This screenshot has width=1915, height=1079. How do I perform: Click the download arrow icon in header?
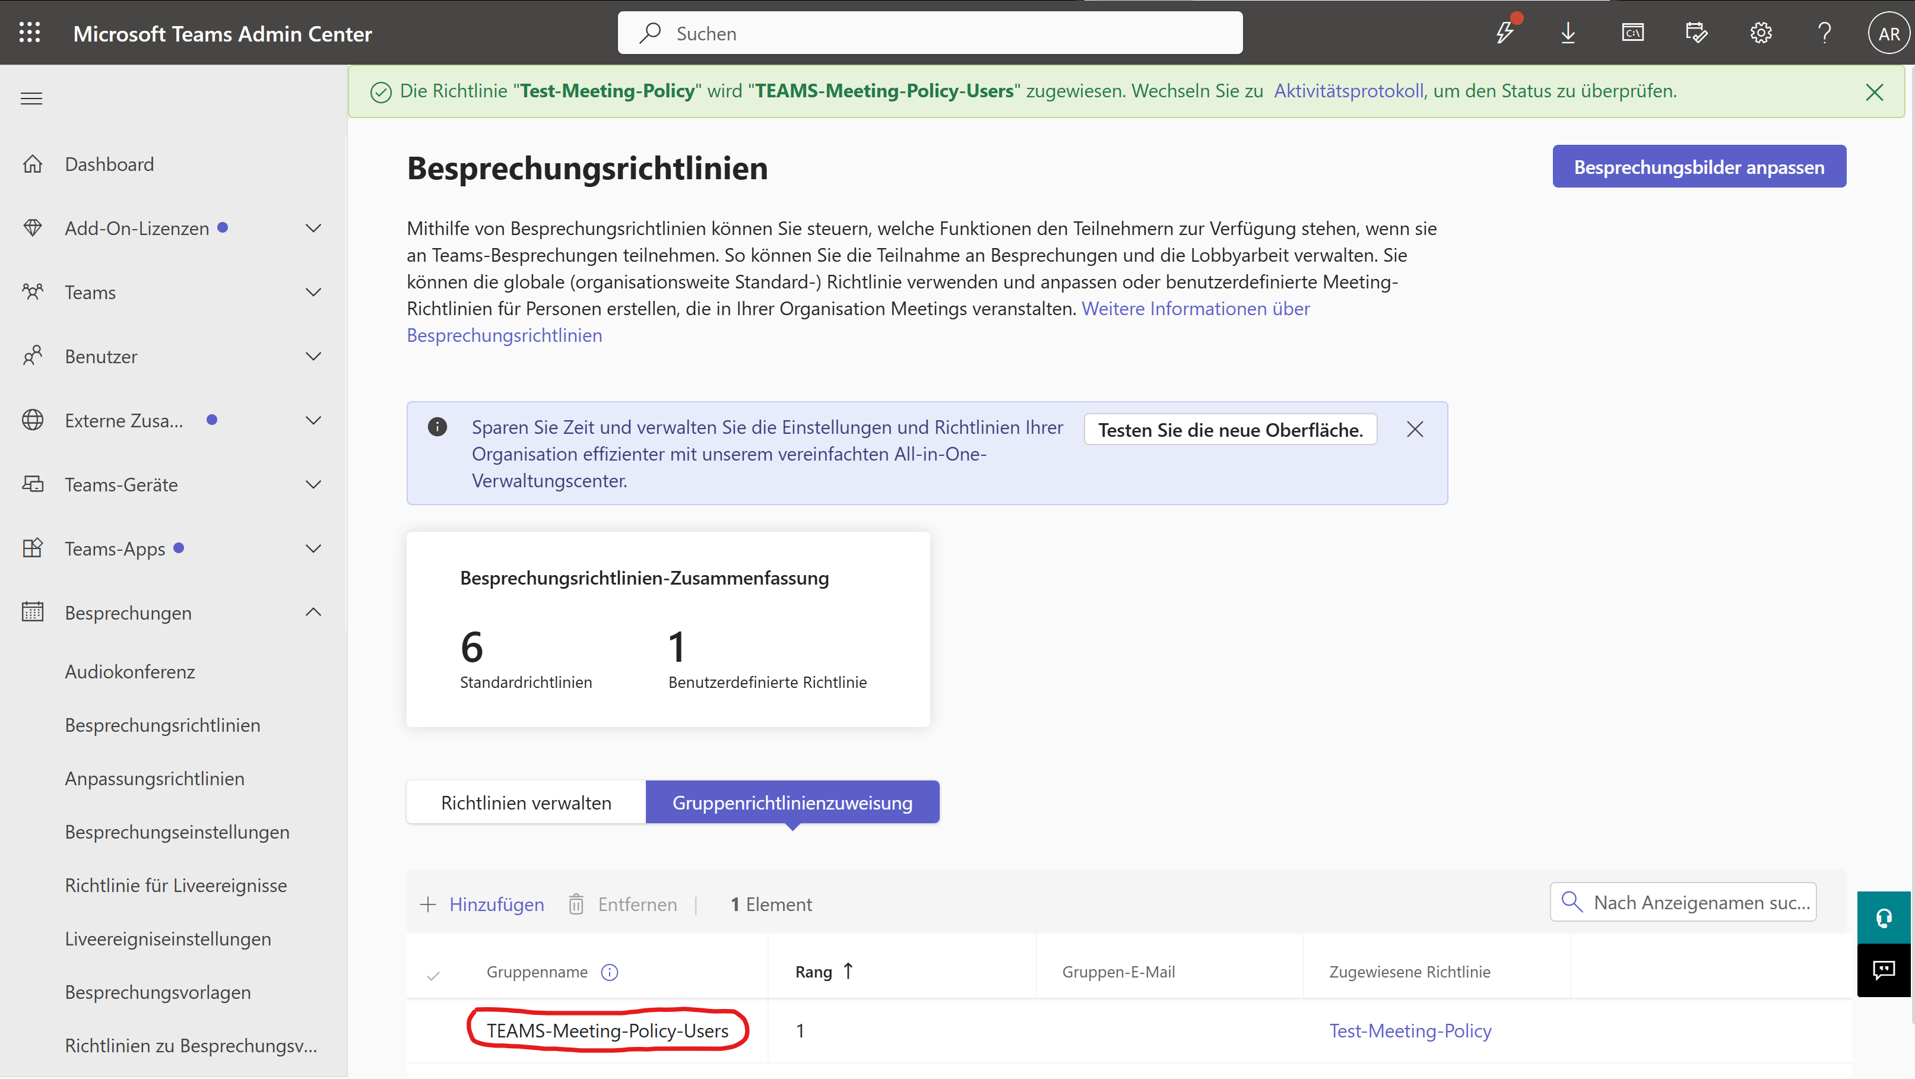pos(1568,33)
